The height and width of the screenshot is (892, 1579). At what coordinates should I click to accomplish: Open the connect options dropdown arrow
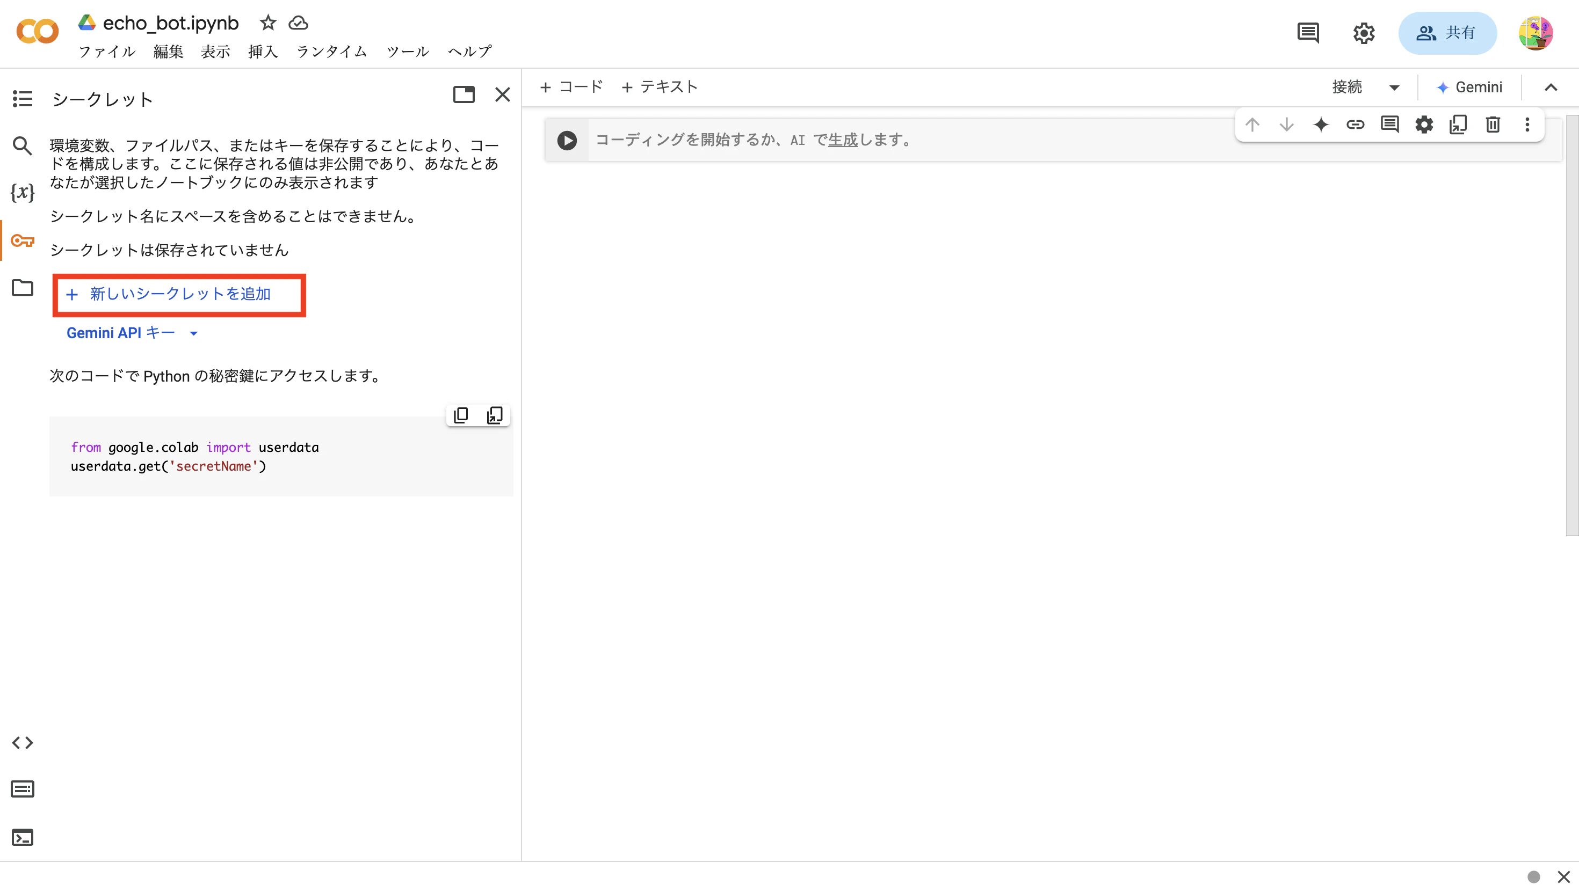click(1394, 87)
